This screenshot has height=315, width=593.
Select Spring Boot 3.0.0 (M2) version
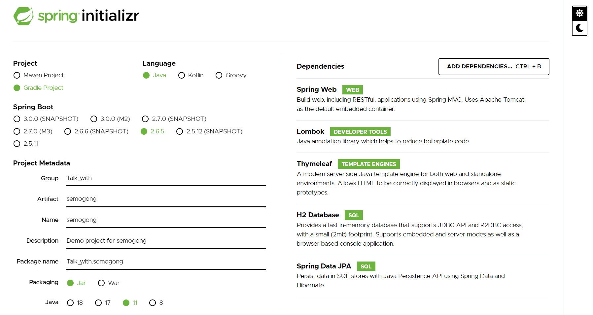(110, 119)
